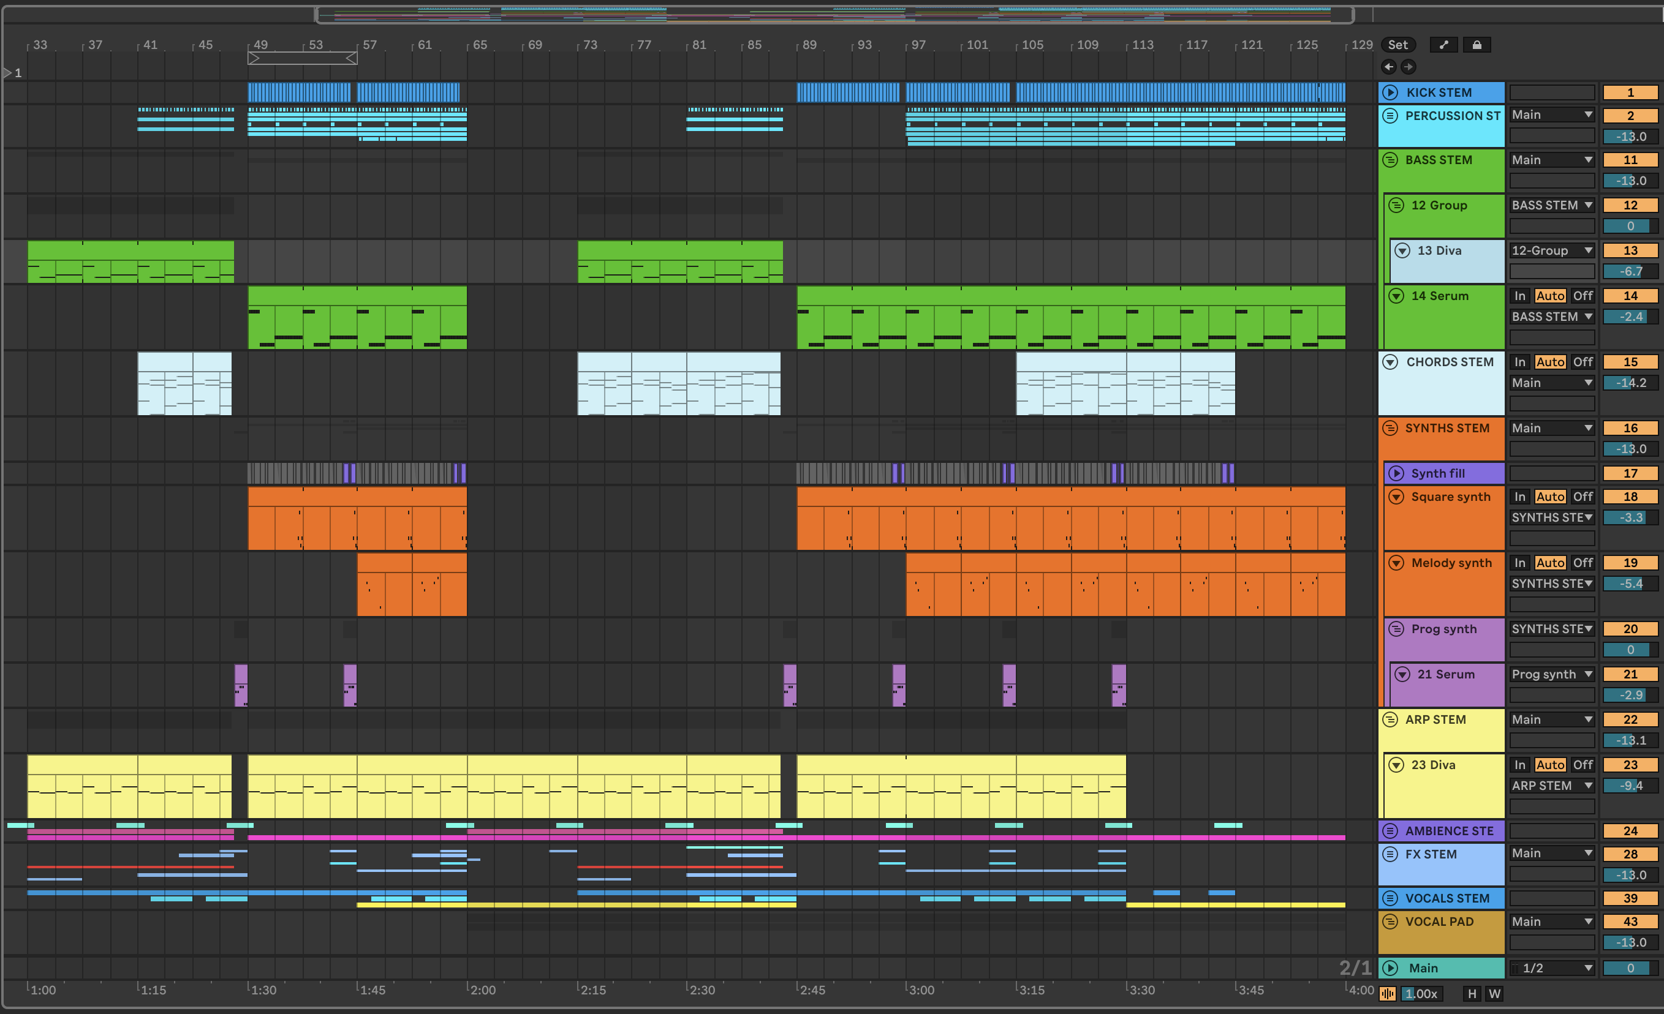Open 23 Diva ARP STEM routing dropdown
Viewport: 1664px width, 1014px height.
pyautogui.click(x=1551, y=786)
